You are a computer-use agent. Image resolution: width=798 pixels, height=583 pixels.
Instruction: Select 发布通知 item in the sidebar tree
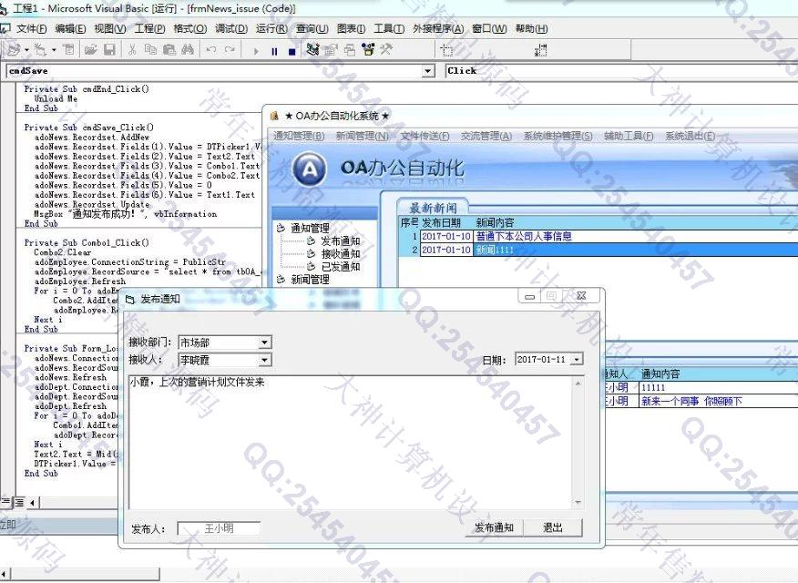(341, 240)
